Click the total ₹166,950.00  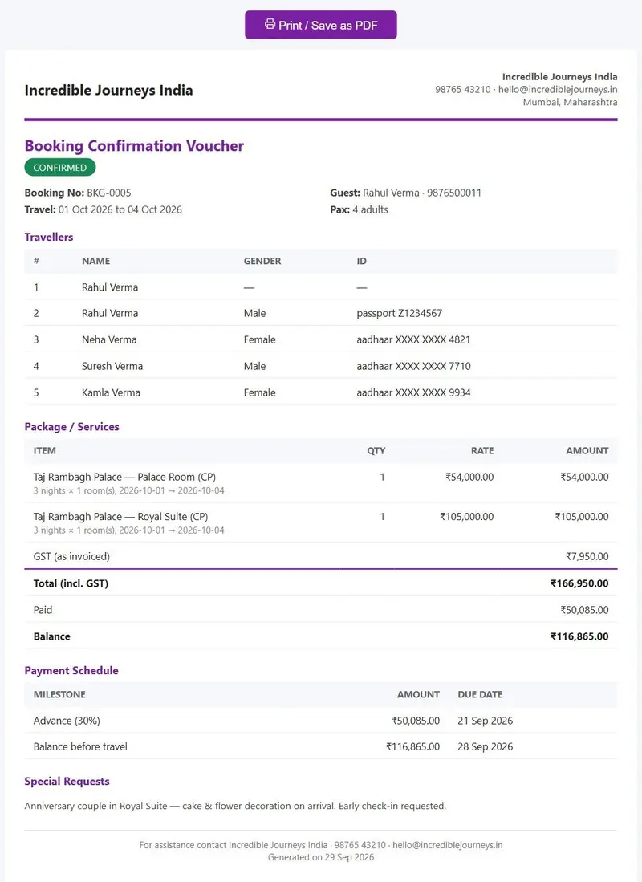pos(579,583)
